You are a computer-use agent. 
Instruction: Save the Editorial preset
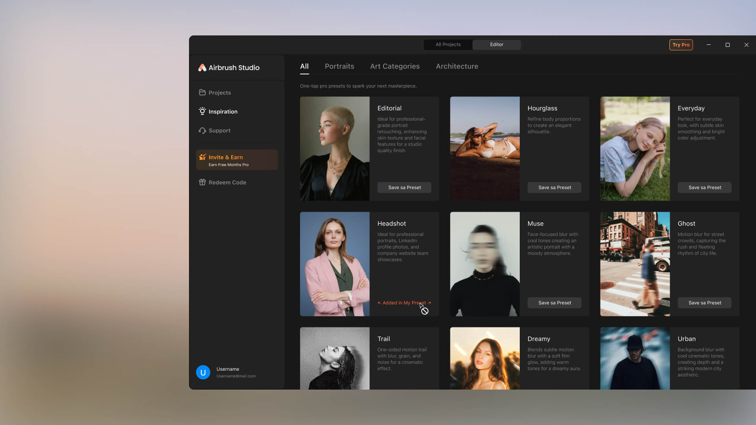tap(404, 187)
